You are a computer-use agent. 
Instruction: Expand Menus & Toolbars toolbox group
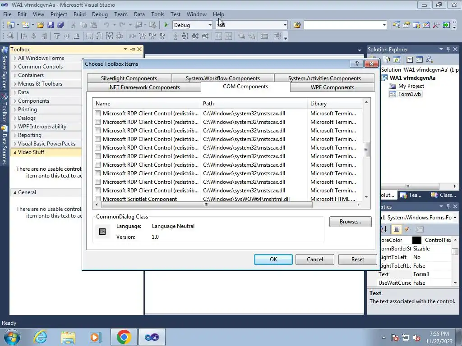pos(15,84)
